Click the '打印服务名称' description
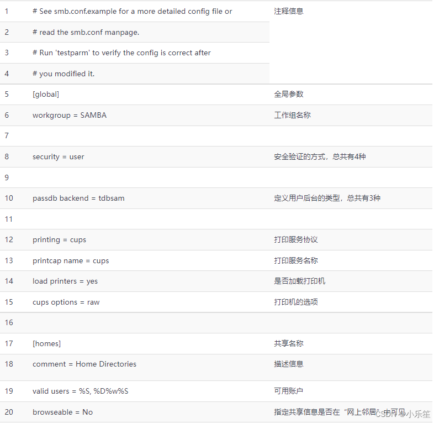 coord(295,260)
